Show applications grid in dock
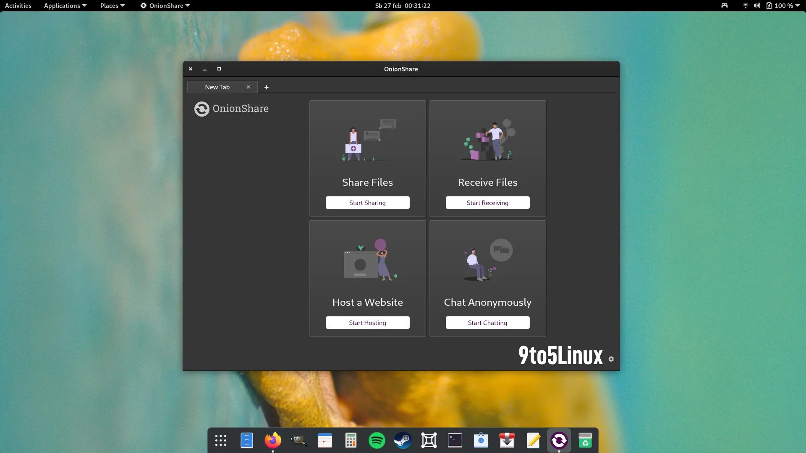Image resolution: width=806 pixels, height=453 pixels. 221,440
